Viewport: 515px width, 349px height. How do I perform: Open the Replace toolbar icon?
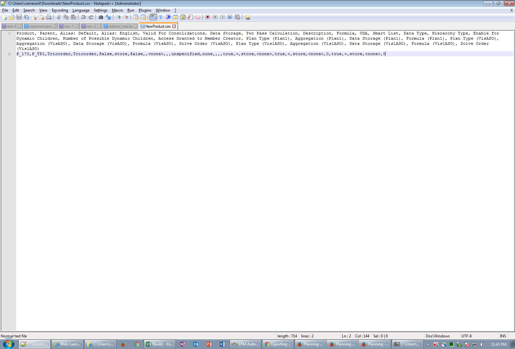pyautogui.click(x=108, y=17)
